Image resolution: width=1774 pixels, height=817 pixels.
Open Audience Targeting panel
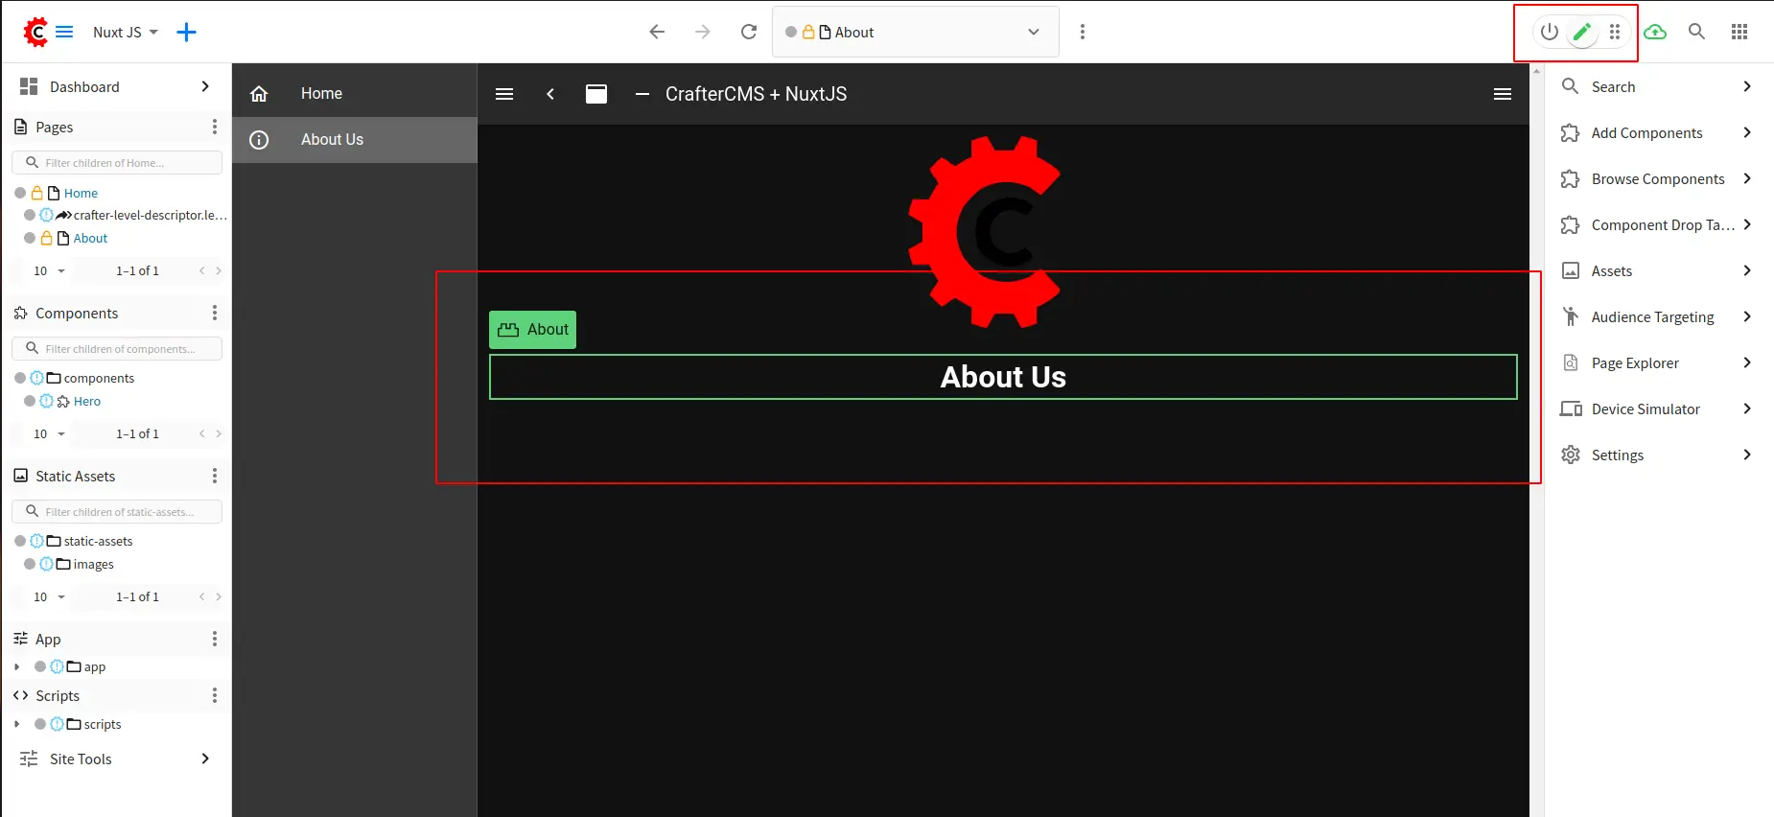tap(1653, 316)
